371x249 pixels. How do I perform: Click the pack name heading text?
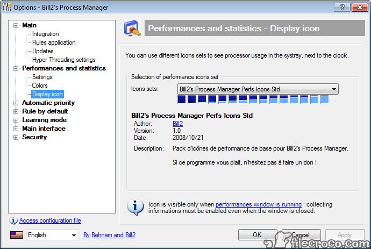(192, 116)
